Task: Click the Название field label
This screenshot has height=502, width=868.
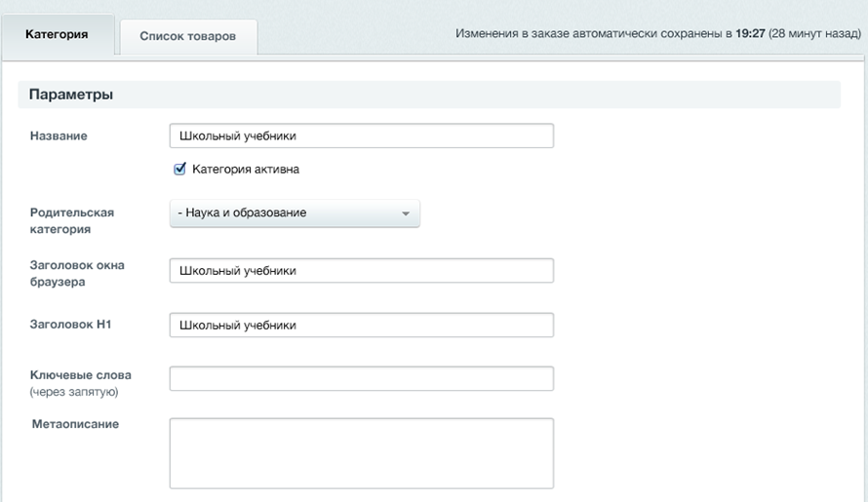Action: click(x=59, y=136)
